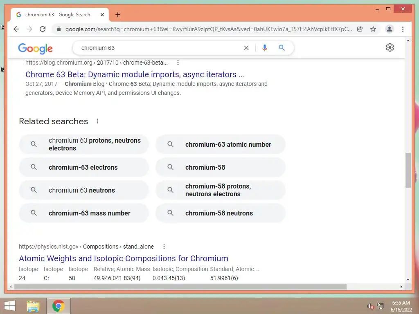The image size is (419, 314).
Task: Search chromium-58 neutrons suggestion
Action: [x=221, y=213]
